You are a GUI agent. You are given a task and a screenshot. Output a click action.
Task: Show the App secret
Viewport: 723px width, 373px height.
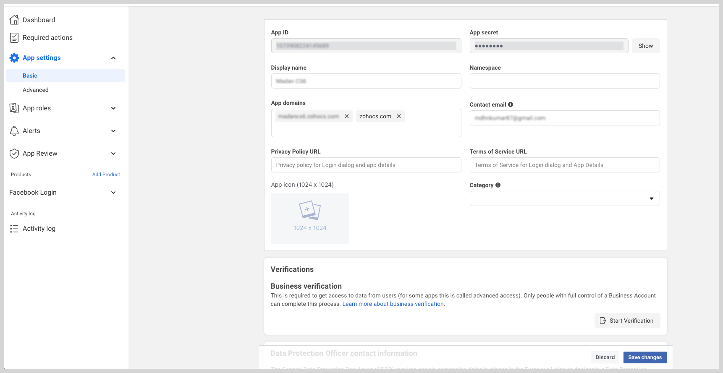pos(645,46)
